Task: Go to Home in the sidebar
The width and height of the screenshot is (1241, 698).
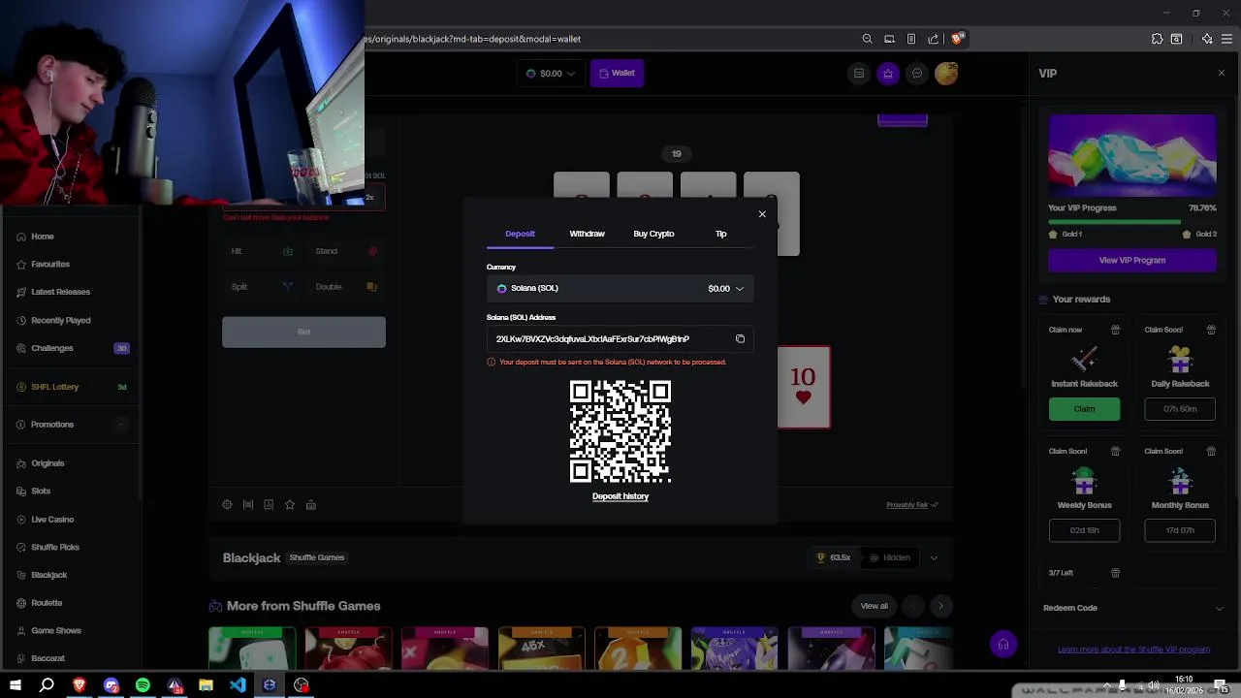Action: pos(42,237)
